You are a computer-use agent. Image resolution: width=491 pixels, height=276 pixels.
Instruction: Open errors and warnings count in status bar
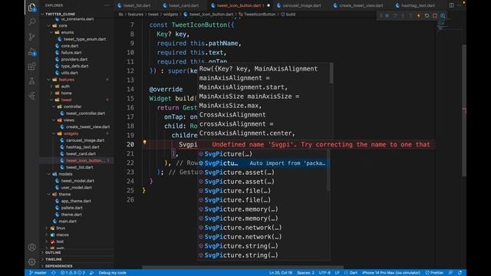[73, 273]
